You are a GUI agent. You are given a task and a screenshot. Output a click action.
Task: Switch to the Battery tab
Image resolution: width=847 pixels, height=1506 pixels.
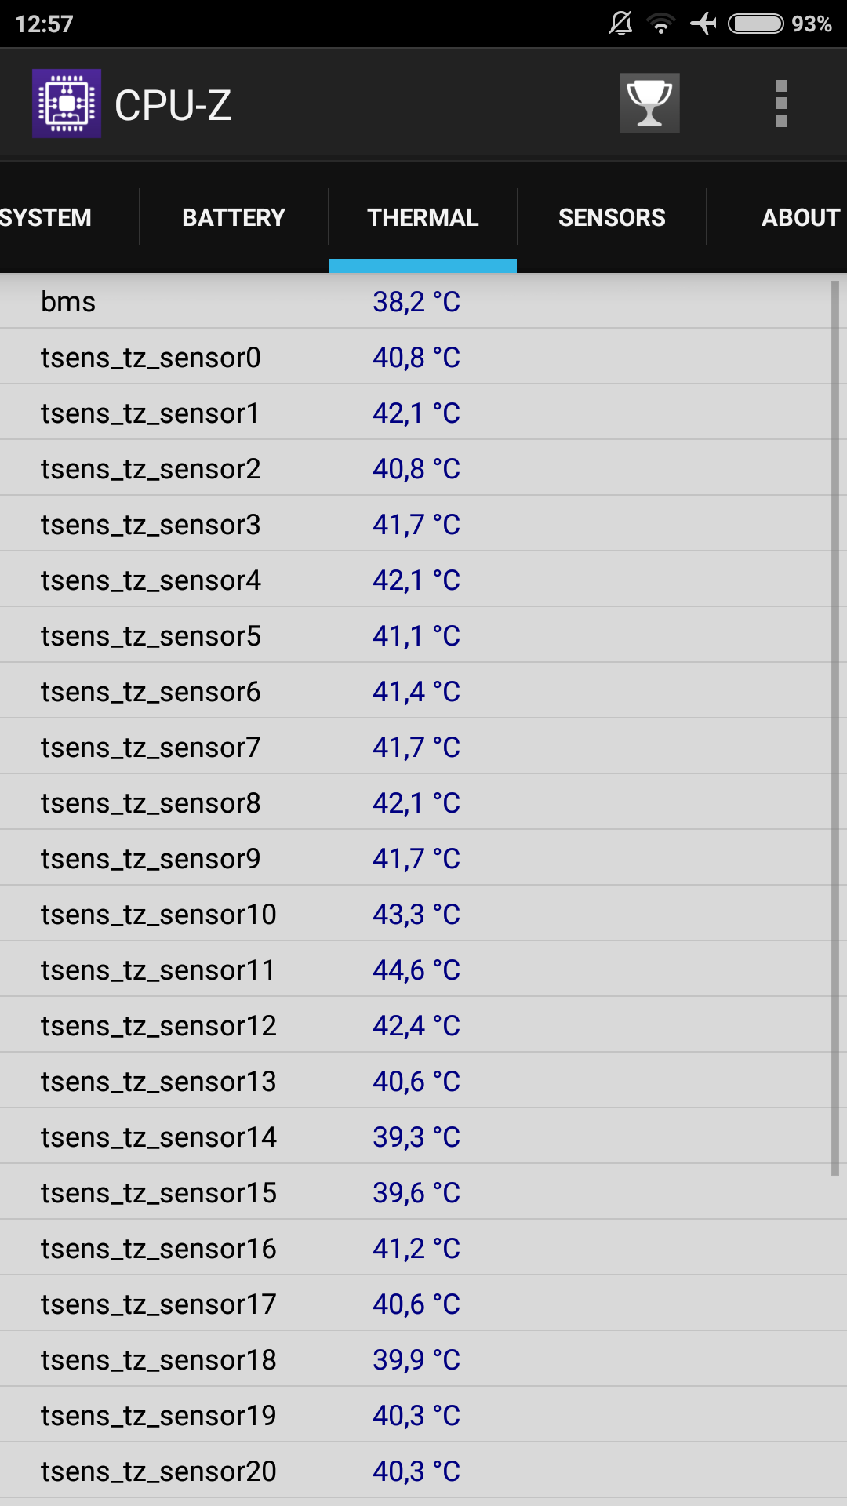pos(234,217)
